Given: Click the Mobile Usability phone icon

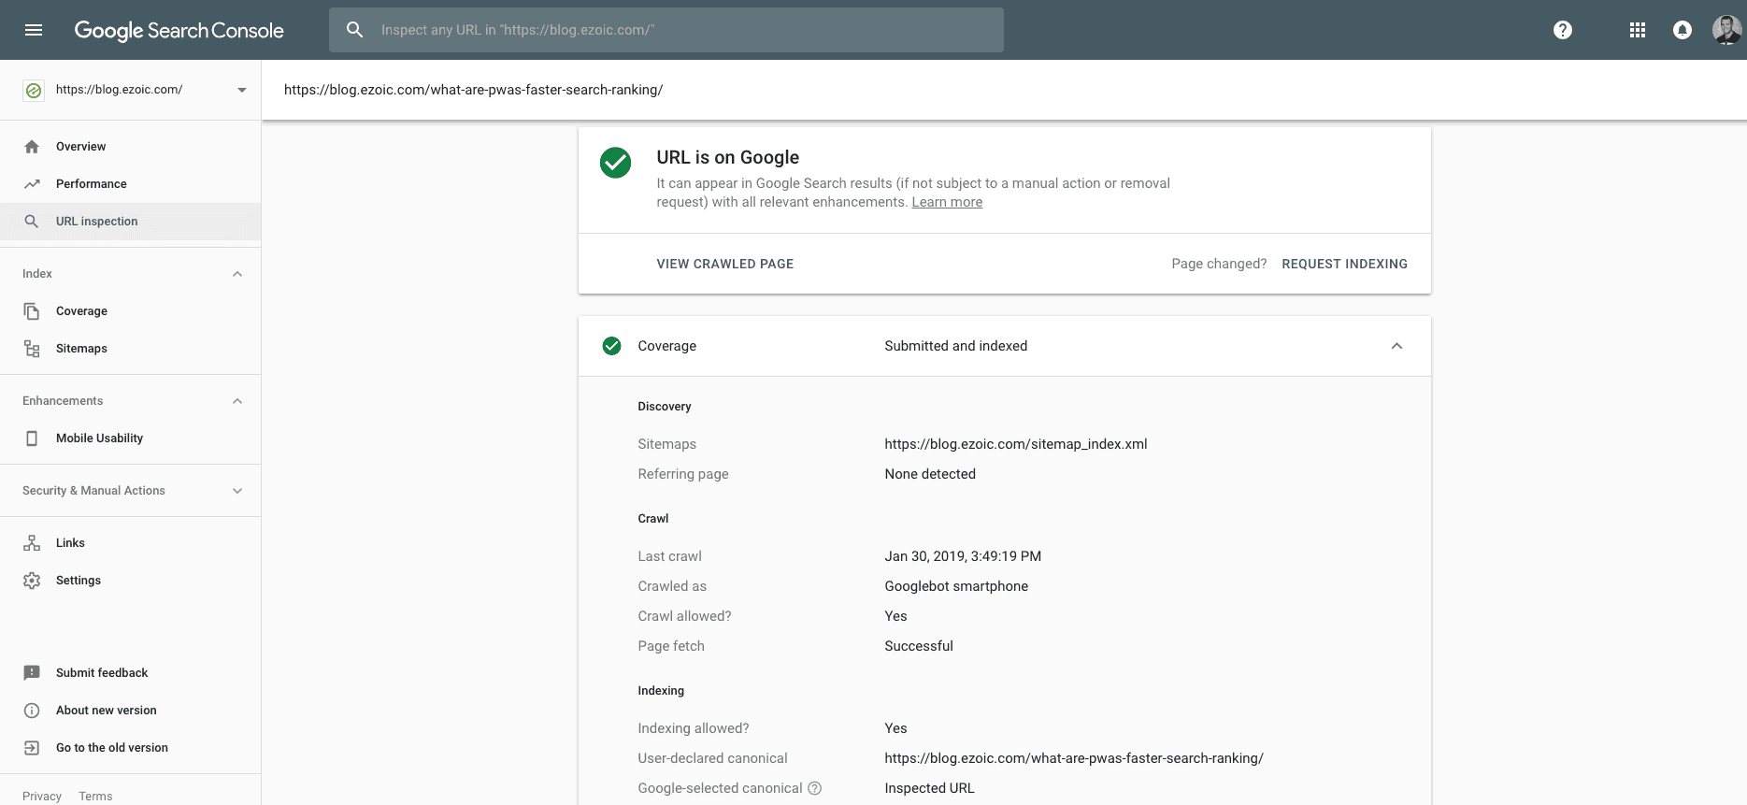Looking at the screenshot, I should click(x=32, y=438).
